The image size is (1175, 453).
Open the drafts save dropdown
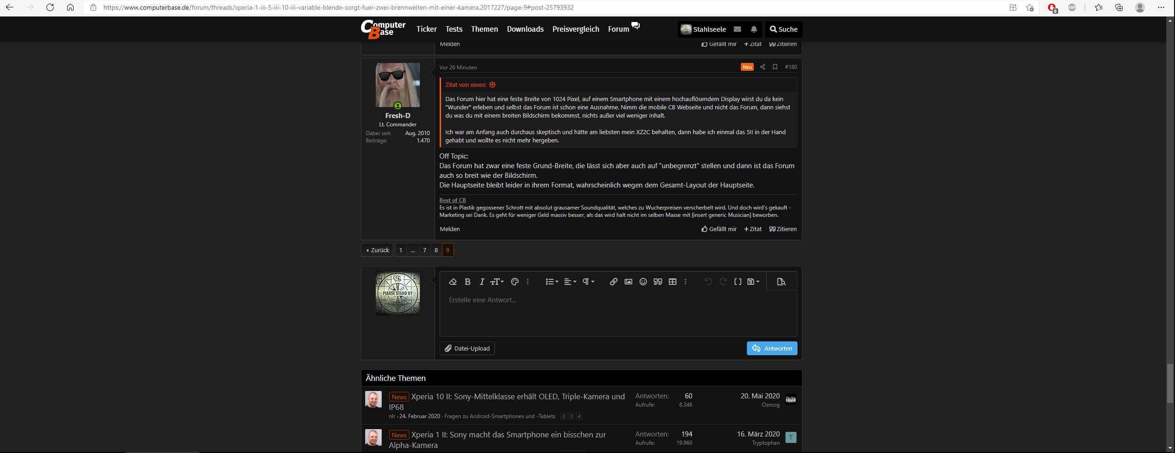click(753, 282)
